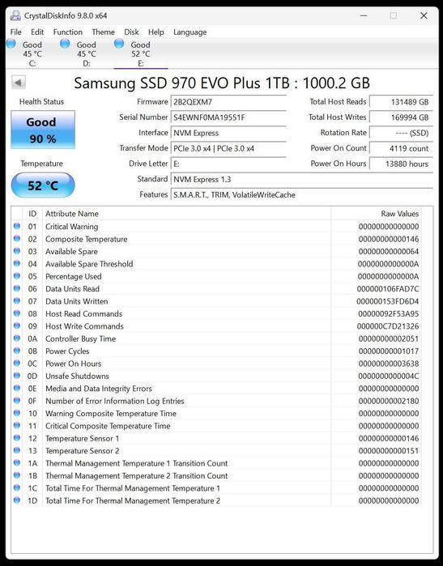Click the 52 °C temperature button
443x566 pixels.
pos(43,185)
